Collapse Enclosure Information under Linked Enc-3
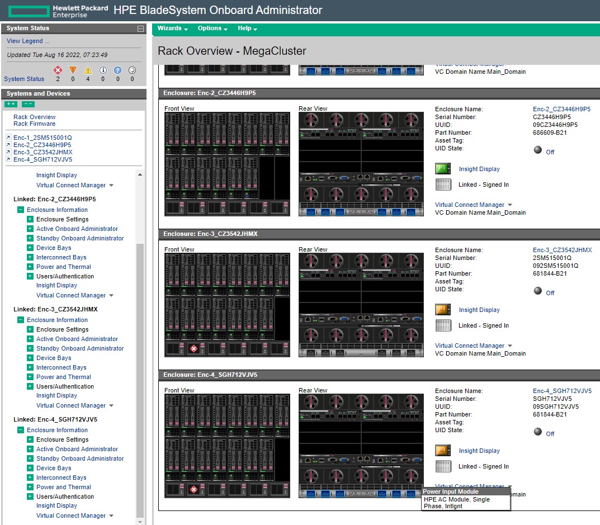The height and width of the screenshot is (525, 600). 21,320
